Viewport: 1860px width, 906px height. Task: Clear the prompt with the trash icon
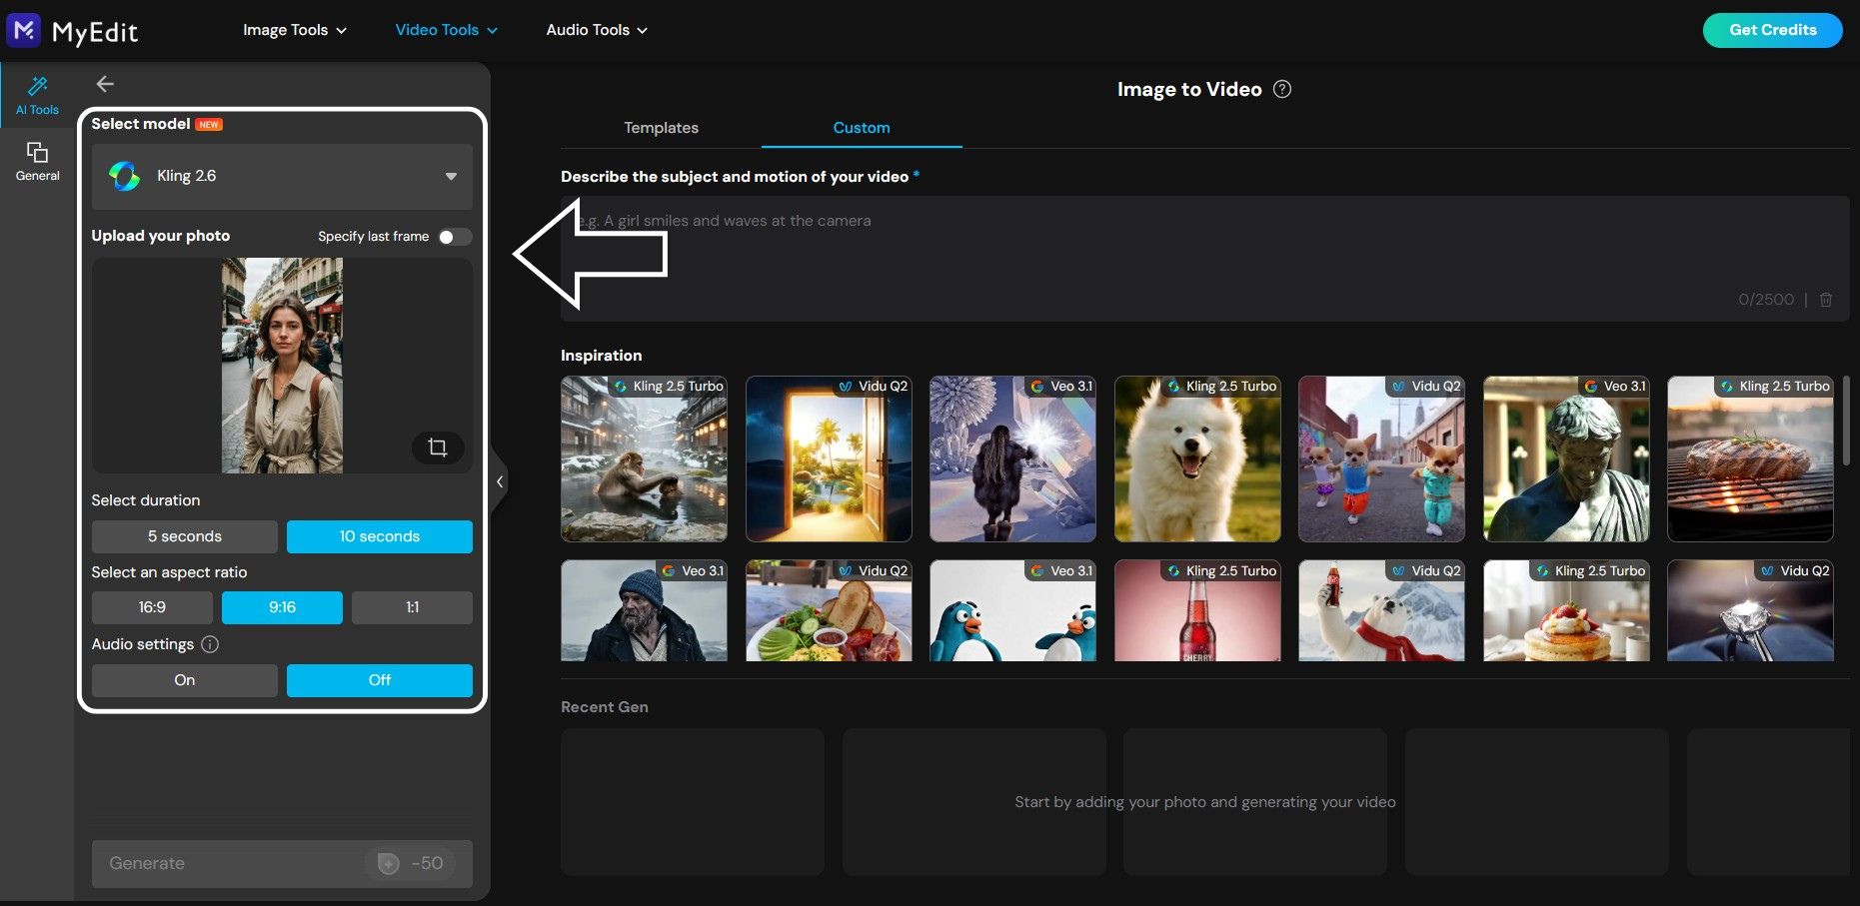[x=1826, y=300]
